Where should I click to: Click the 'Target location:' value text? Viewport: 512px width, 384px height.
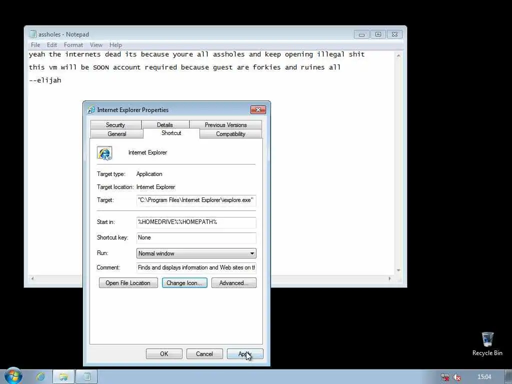tap(156, 187)
